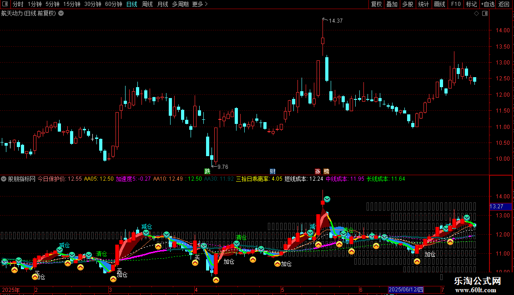
Task: Click the 中线成本: 11.95 value
Action: [x=345, y=179]
